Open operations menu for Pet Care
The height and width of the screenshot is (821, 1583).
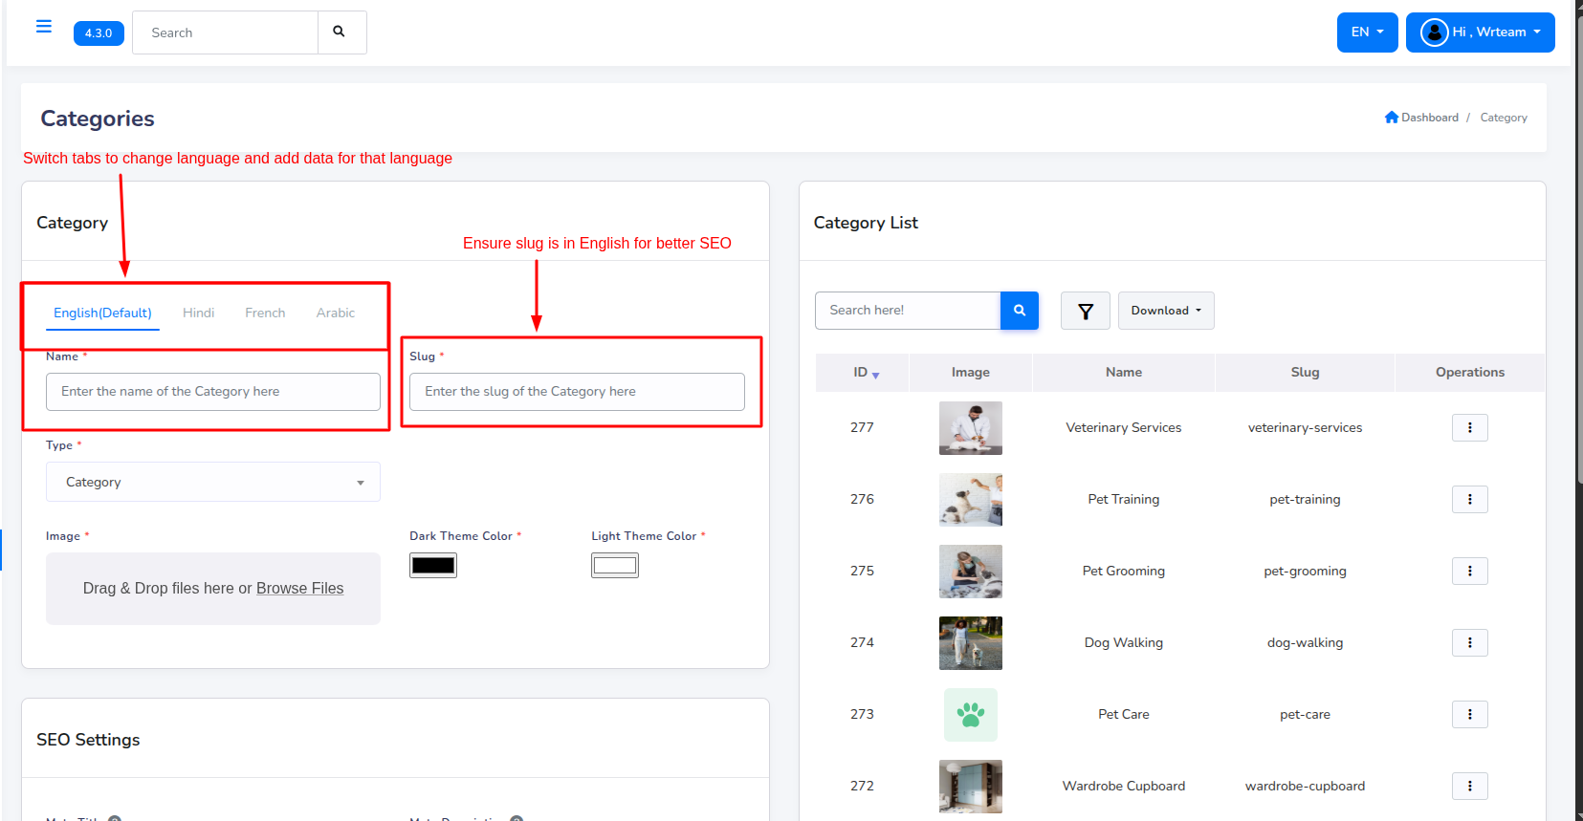coord(1469,715)
